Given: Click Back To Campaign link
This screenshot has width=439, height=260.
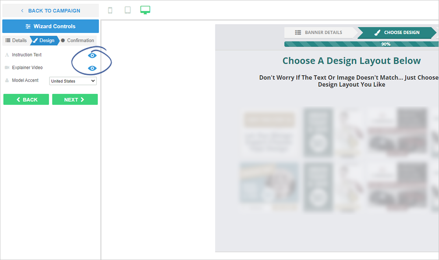Looking at the screenshot, I should click(50, 11).
